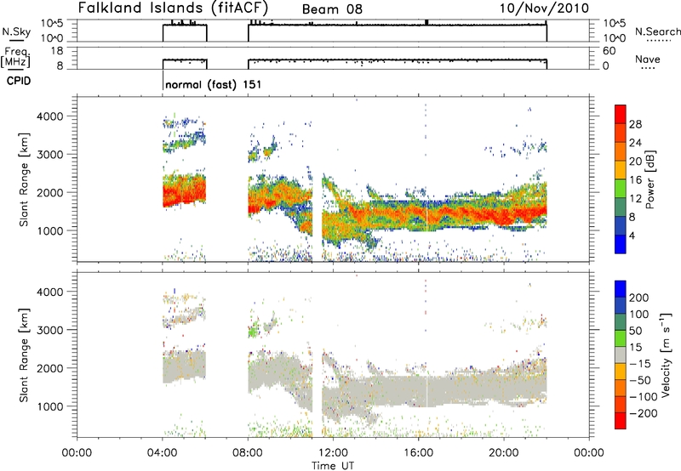Click the 'Time UT' axis label

[x=333, y=466]
